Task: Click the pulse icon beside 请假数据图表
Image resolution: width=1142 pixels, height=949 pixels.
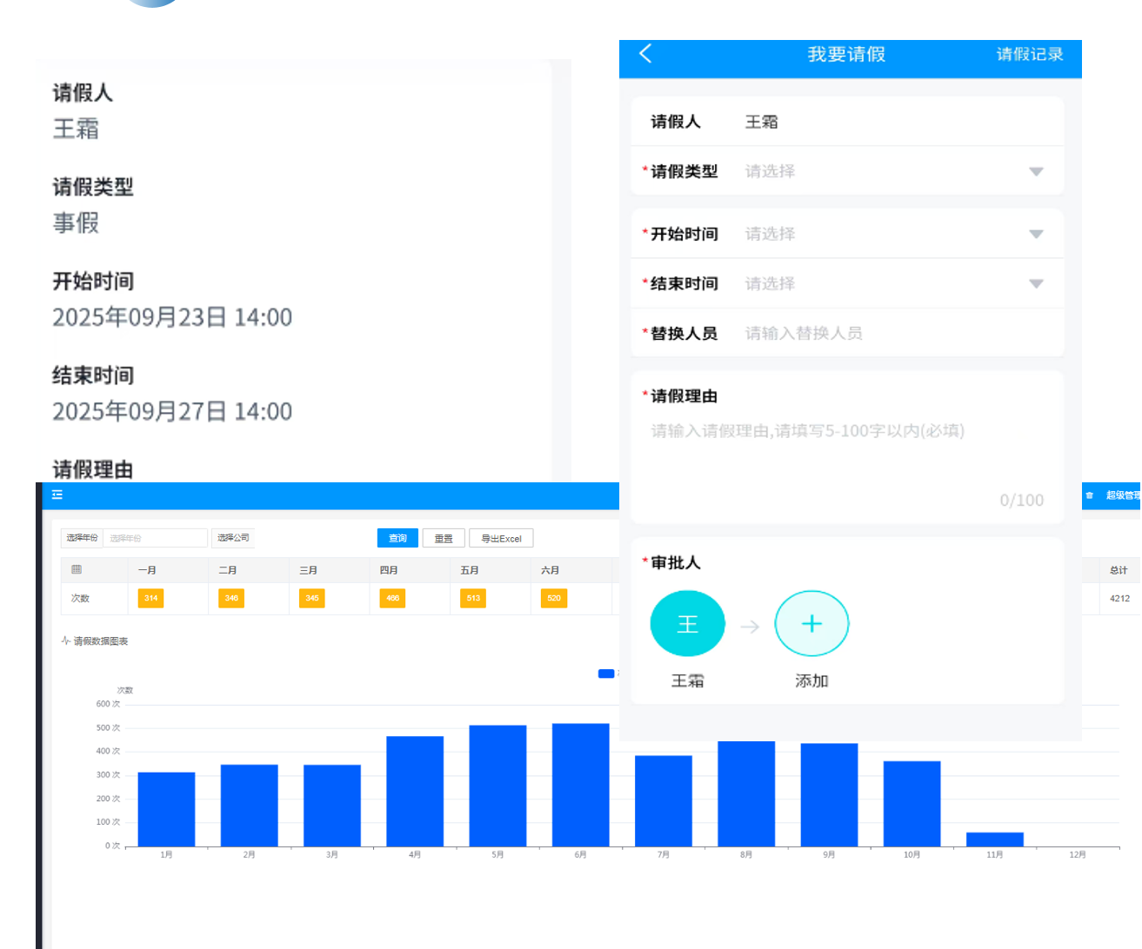Action: point(65,641)
